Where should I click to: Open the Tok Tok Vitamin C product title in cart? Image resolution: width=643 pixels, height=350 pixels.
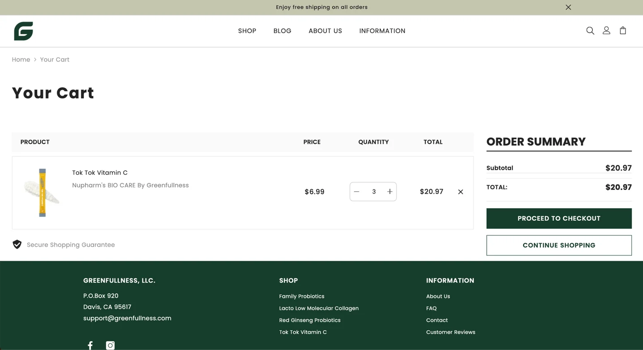100,173
